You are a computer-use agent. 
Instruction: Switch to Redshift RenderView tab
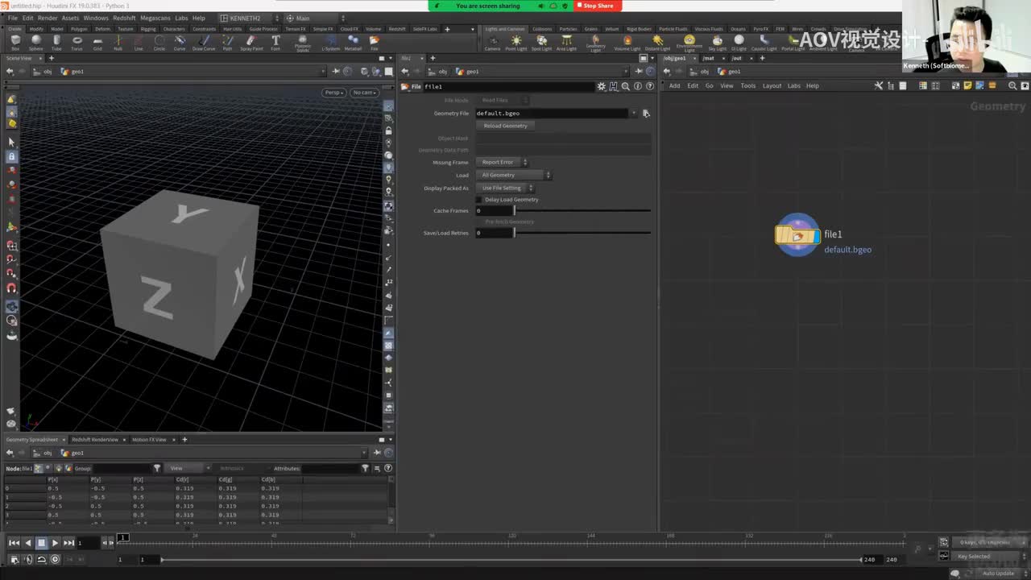95,440
